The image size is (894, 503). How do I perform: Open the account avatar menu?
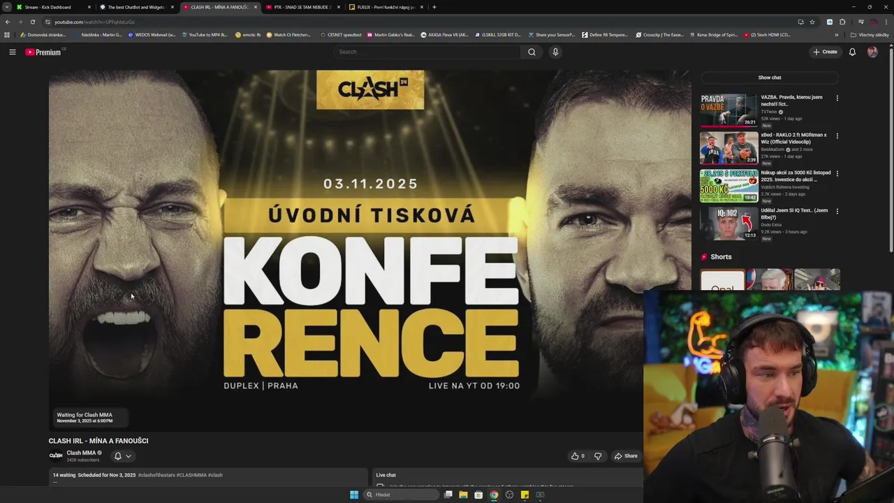(x=872, y=52)
